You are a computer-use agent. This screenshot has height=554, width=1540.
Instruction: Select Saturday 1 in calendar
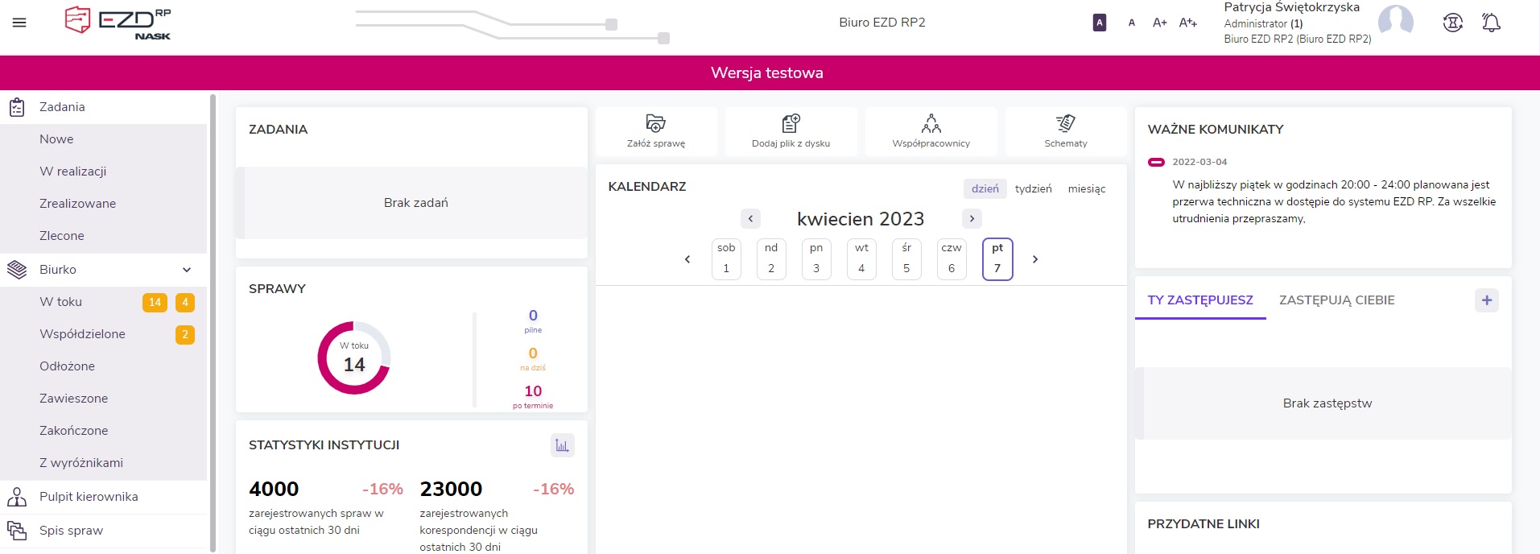coord(726,259)
